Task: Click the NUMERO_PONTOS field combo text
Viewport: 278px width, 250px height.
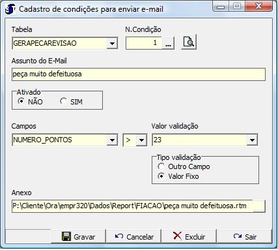Action: (42, 140)
